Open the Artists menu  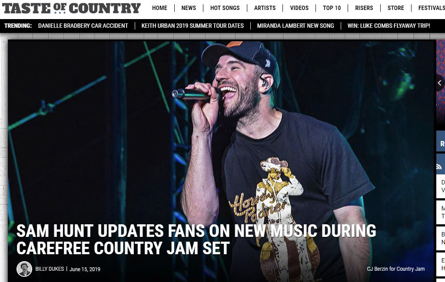point(265,8)
